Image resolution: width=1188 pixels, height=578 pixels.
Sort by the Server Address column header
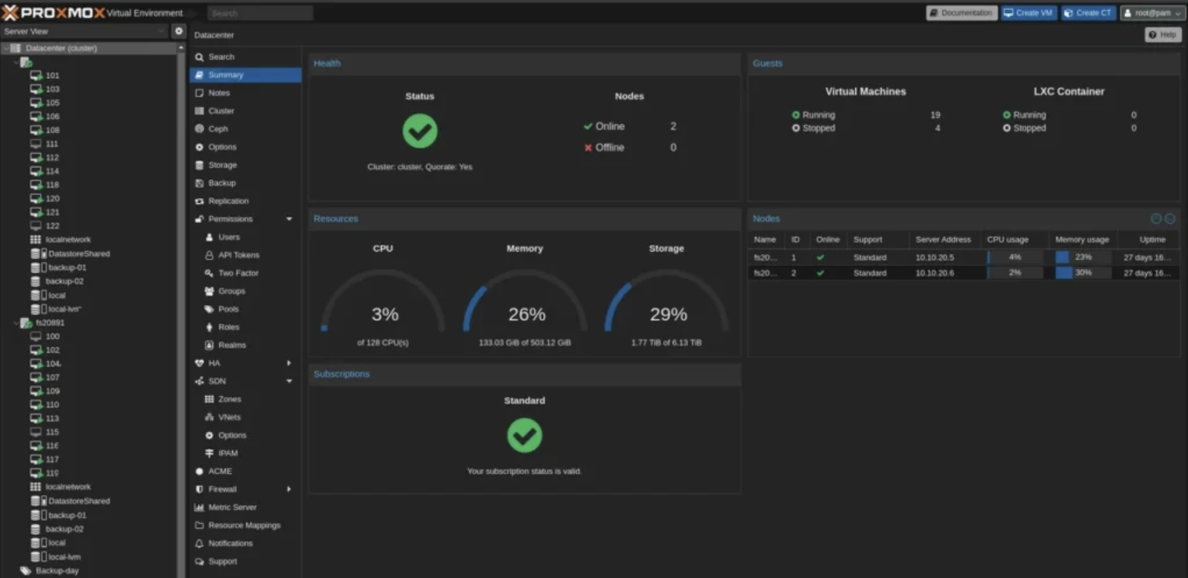coord(943,239)
